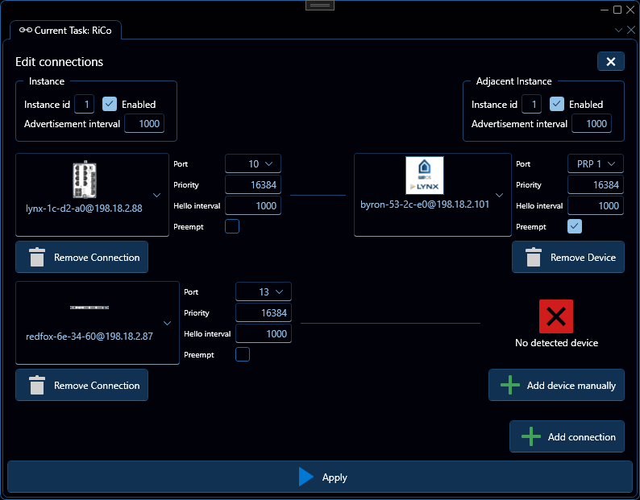Click the link icon in RiCo tab

[x=26, y=30]
